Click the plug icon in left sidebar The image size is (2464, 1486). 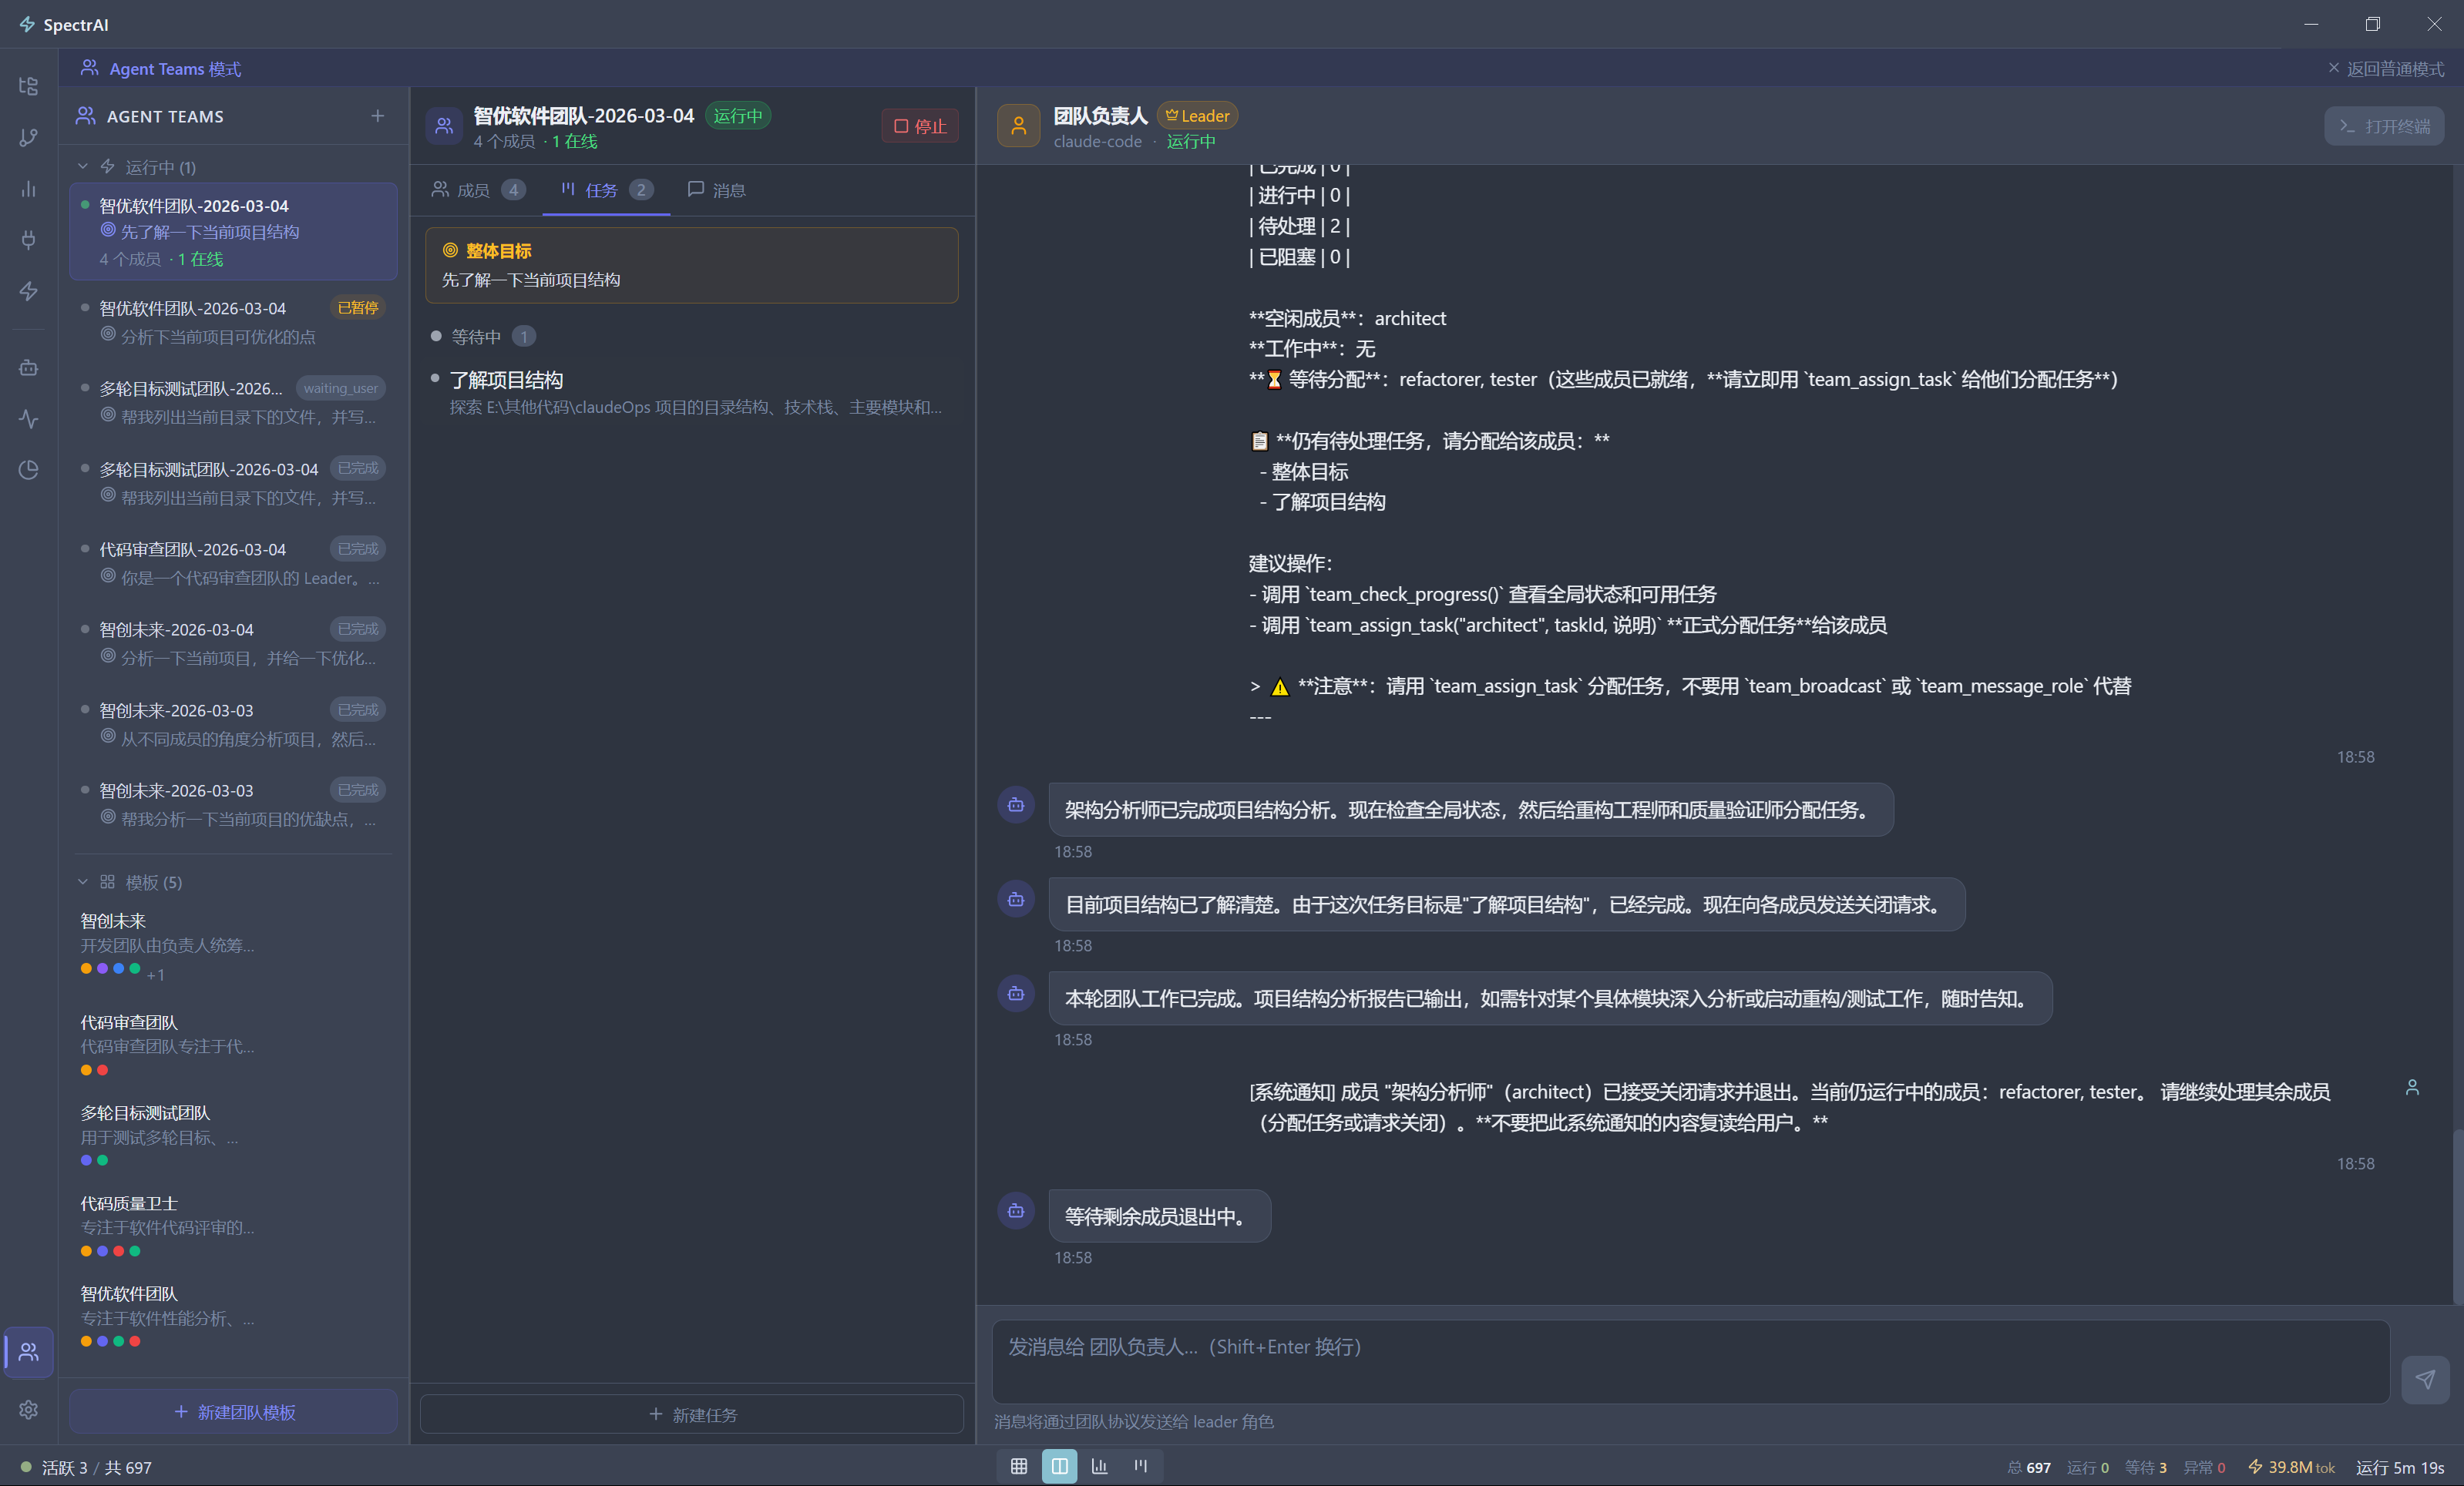click(x=28, y=240)
